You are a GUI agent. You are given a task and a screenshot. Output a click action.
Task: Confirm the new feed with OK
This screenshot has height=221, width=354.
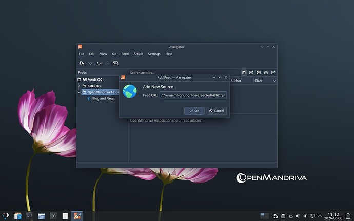click(x=194, y=111)
